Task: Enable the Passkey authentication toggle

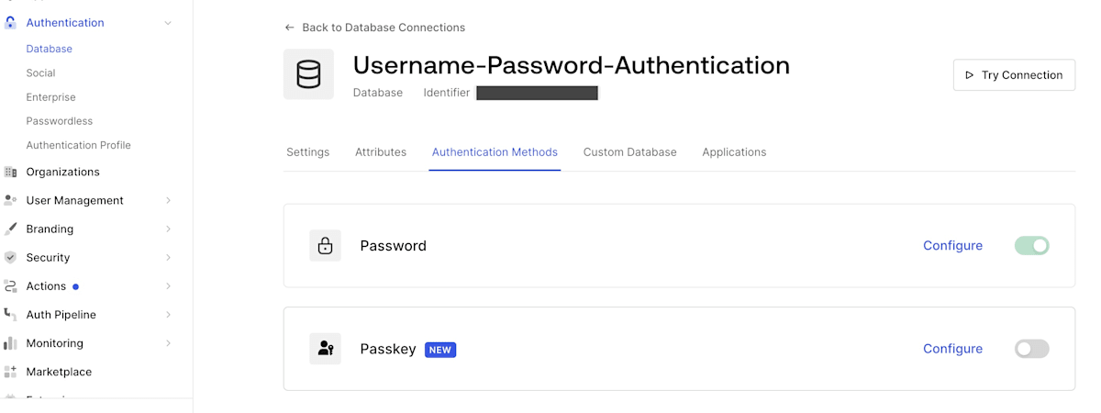Action: (x=1031, y=349)
